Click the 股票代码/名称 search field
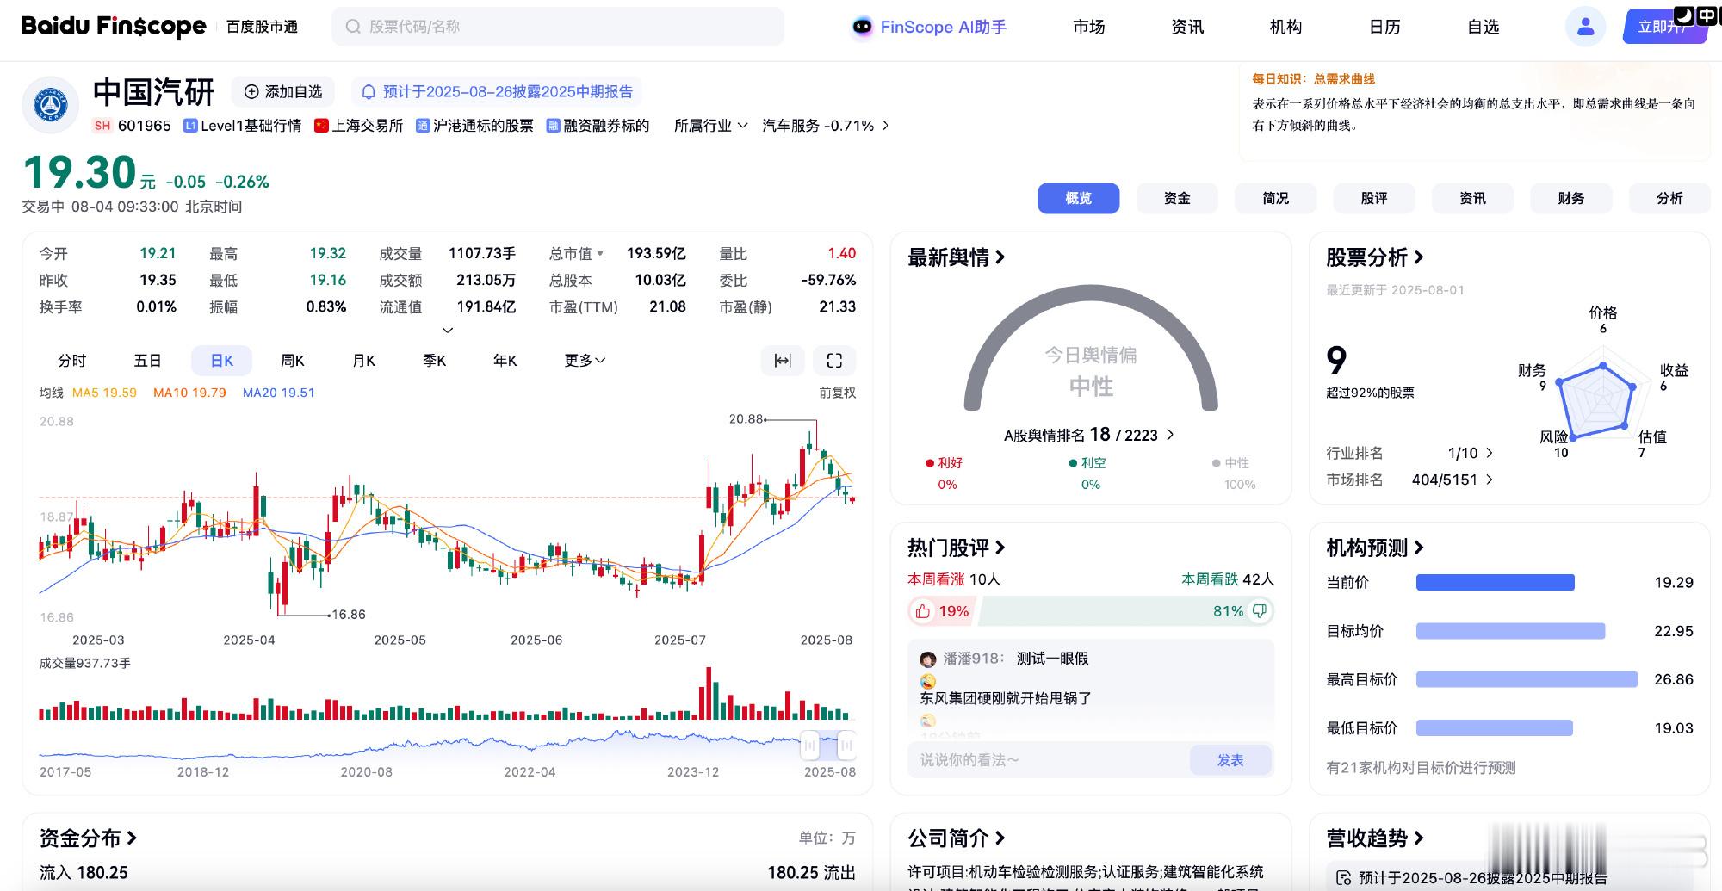The image size is (1722, 891). pyautogui.click(x=558, y=27)
